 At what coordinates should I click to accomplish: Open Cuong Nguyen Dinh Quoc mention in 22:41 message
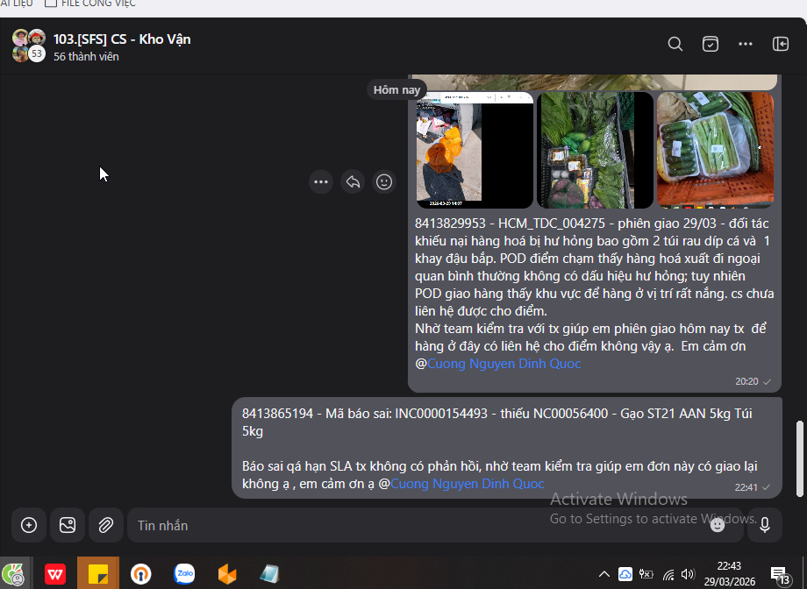(468, 484)
